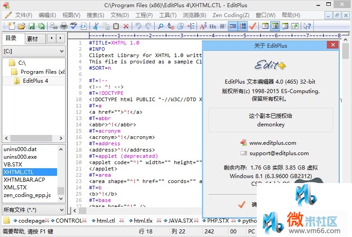352x237 pixels.
Task: Select the EditPlus 4 folder in tree
Action: (x=35, y=81)
